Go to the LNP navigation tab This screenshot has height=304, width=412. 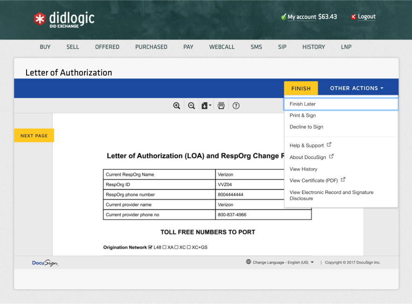[346, 47]
